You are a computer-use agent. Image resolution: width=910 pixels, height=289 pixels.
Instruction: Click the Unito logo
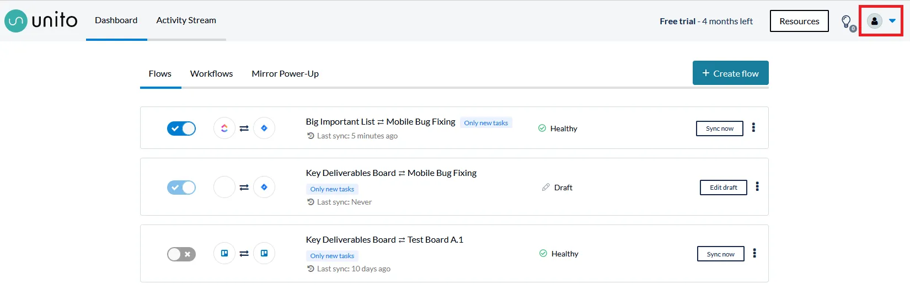point(41,21)
